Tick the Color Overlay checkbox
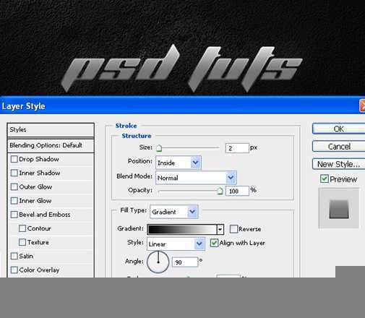The image size is (365, 318). (x=14, y=270)
